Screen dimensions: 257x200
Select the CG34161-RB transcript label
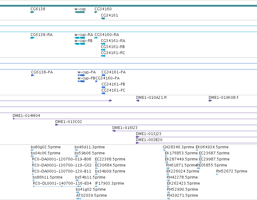(113, 47)
